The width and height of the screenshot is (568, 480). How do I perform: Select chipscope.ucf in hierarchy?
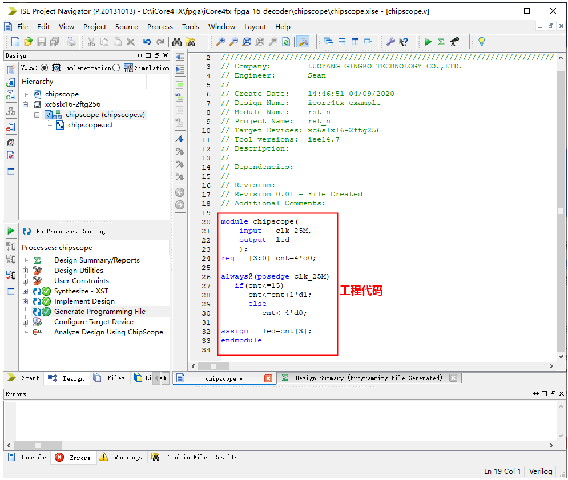[x=90, y=125]
